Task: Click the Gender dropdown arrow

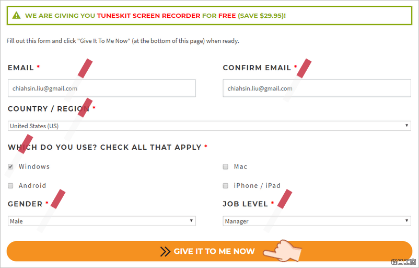Action: pyautogui.click(x=191, y=221)
